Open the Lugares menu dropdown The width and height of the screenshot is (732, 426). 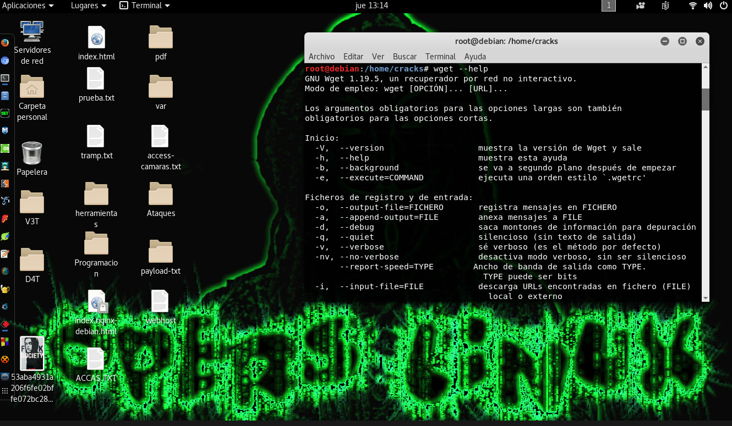tap(89, 5)
